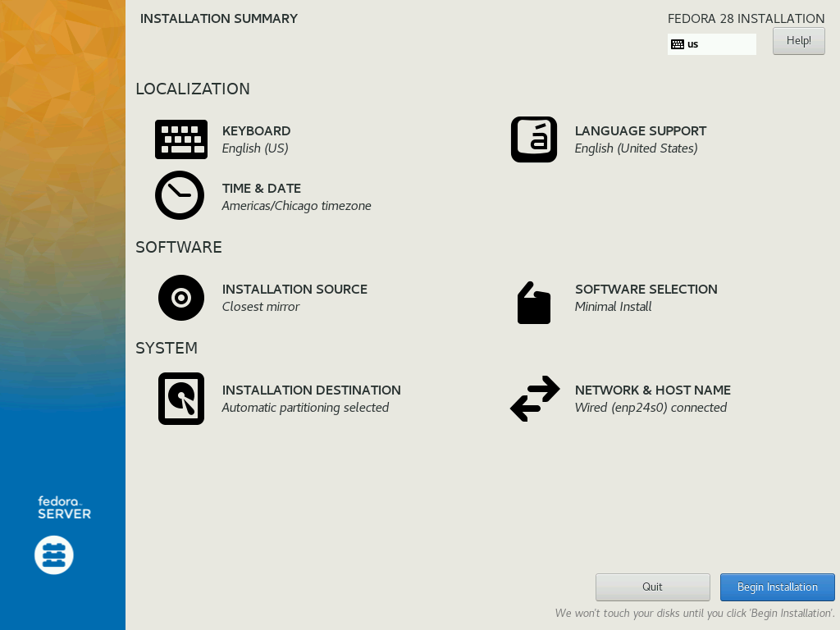The height and width of the screenshot is (630, 840).
Task: Open Installation Source via the disc icon
Action: pos(180,298)
